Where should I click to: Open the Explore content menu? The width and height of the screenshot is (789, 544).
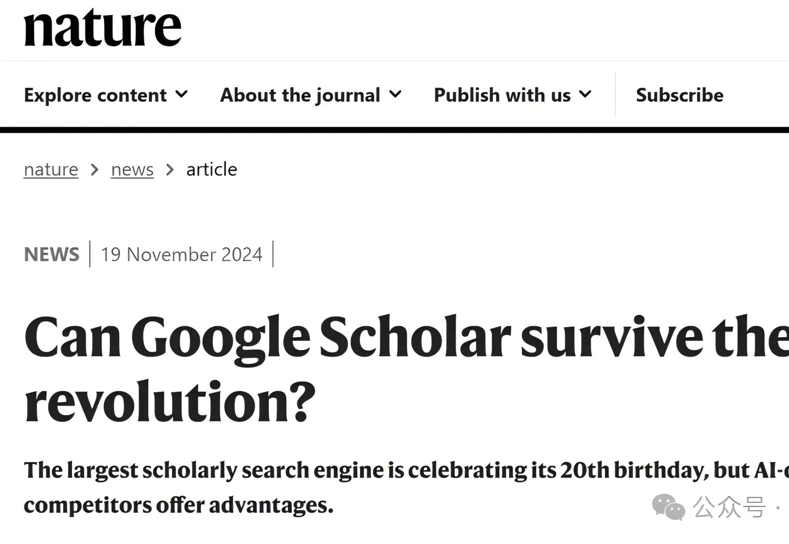click(106, 95)
